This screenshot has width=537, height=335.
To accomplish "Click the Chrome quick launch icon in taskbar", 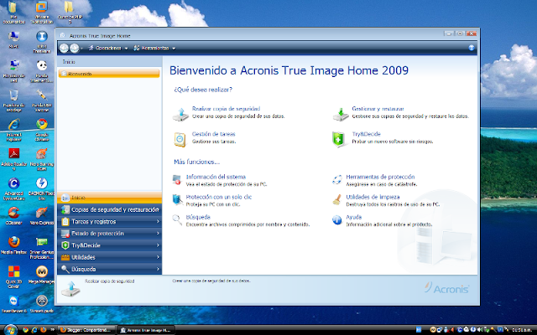I will (25, 330).
